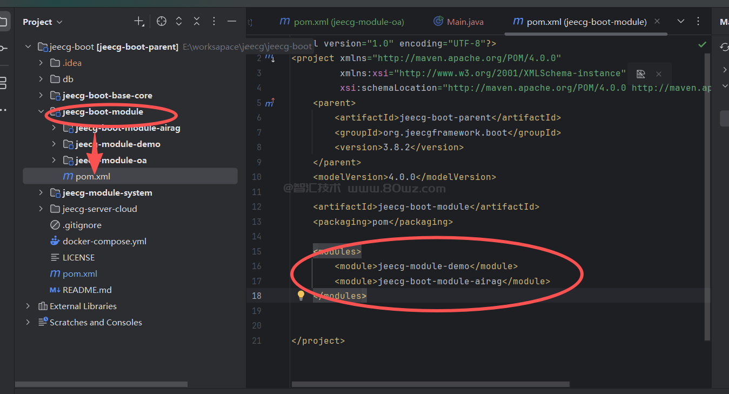
Task: Expand jeecg-module-demo node
Action: pos(54,144)
